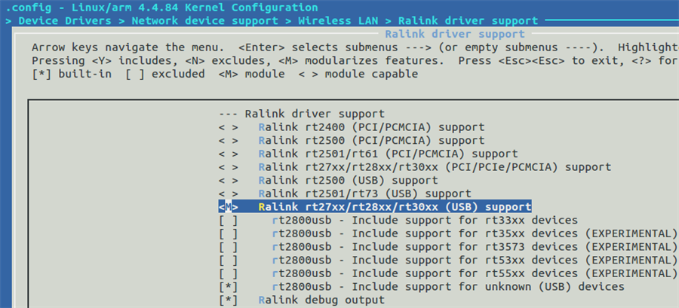This screenshot has height=308, width=679.
Task: Enable the rt3573 devices checkbox
Action: coord(228,247)
